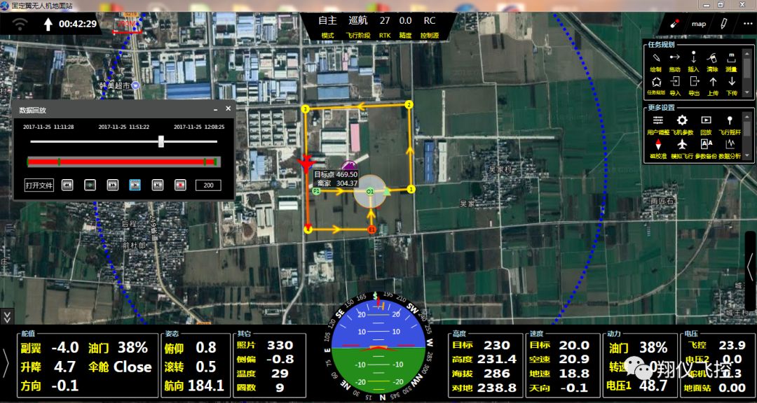This screenshot has width=757, height=403.
Task: Toggle the map layer button labeled map
Action: [x=699, y=24]
